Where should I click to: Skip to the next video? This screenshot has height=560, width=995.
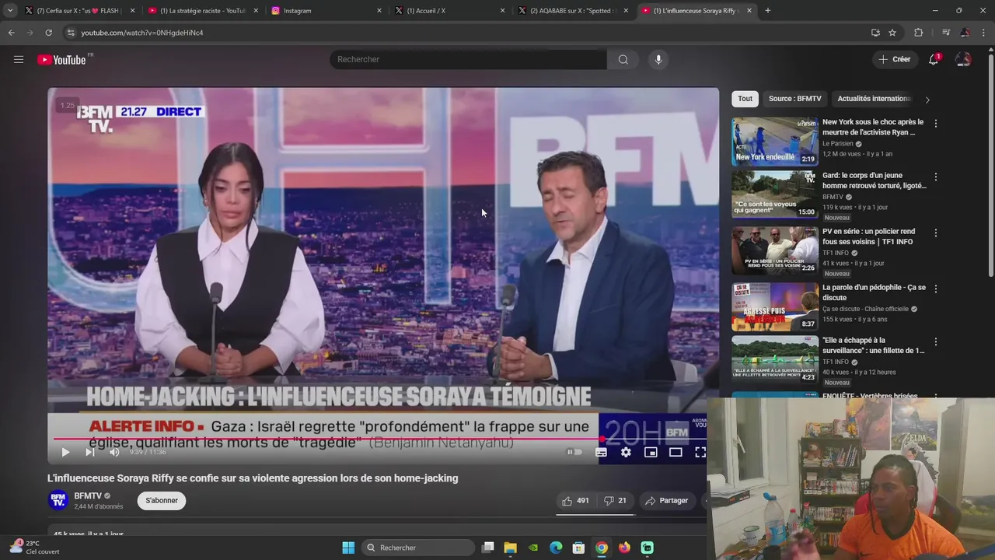click(90, 452)
